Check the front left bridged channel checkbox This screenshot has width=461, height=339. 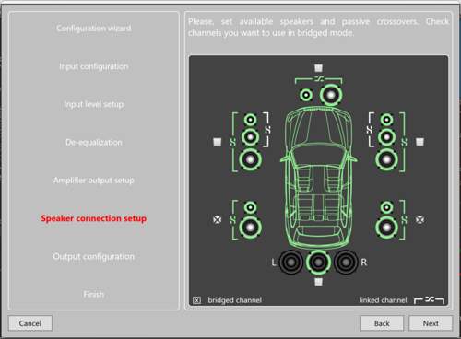tap(218, 142)
